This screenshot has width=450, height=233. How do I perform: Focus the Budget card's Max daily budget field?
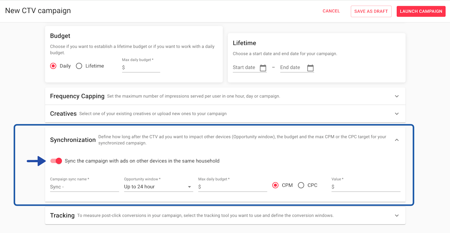[x=142, y=67]
